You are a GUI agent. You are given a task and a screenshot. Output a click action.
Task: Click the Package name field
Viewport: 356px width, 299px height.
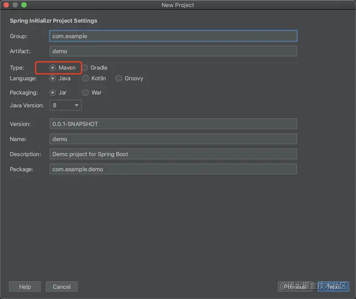point(173,169)
